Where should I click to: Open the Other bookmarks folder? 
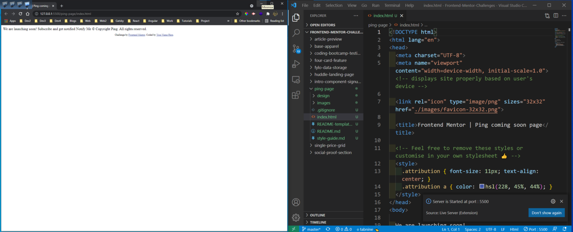coord(247,21)
